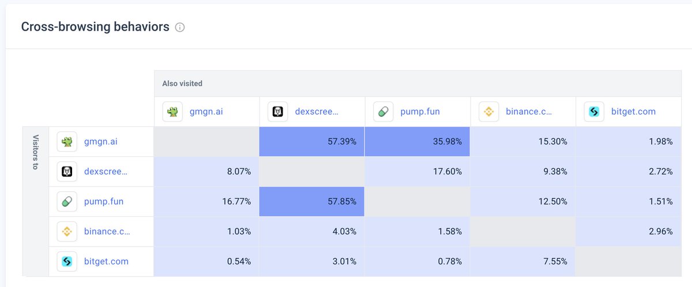Click the Cross-browsing behaviors title
The height and width of the screenshot is (287, 692).
click(95, 27)
